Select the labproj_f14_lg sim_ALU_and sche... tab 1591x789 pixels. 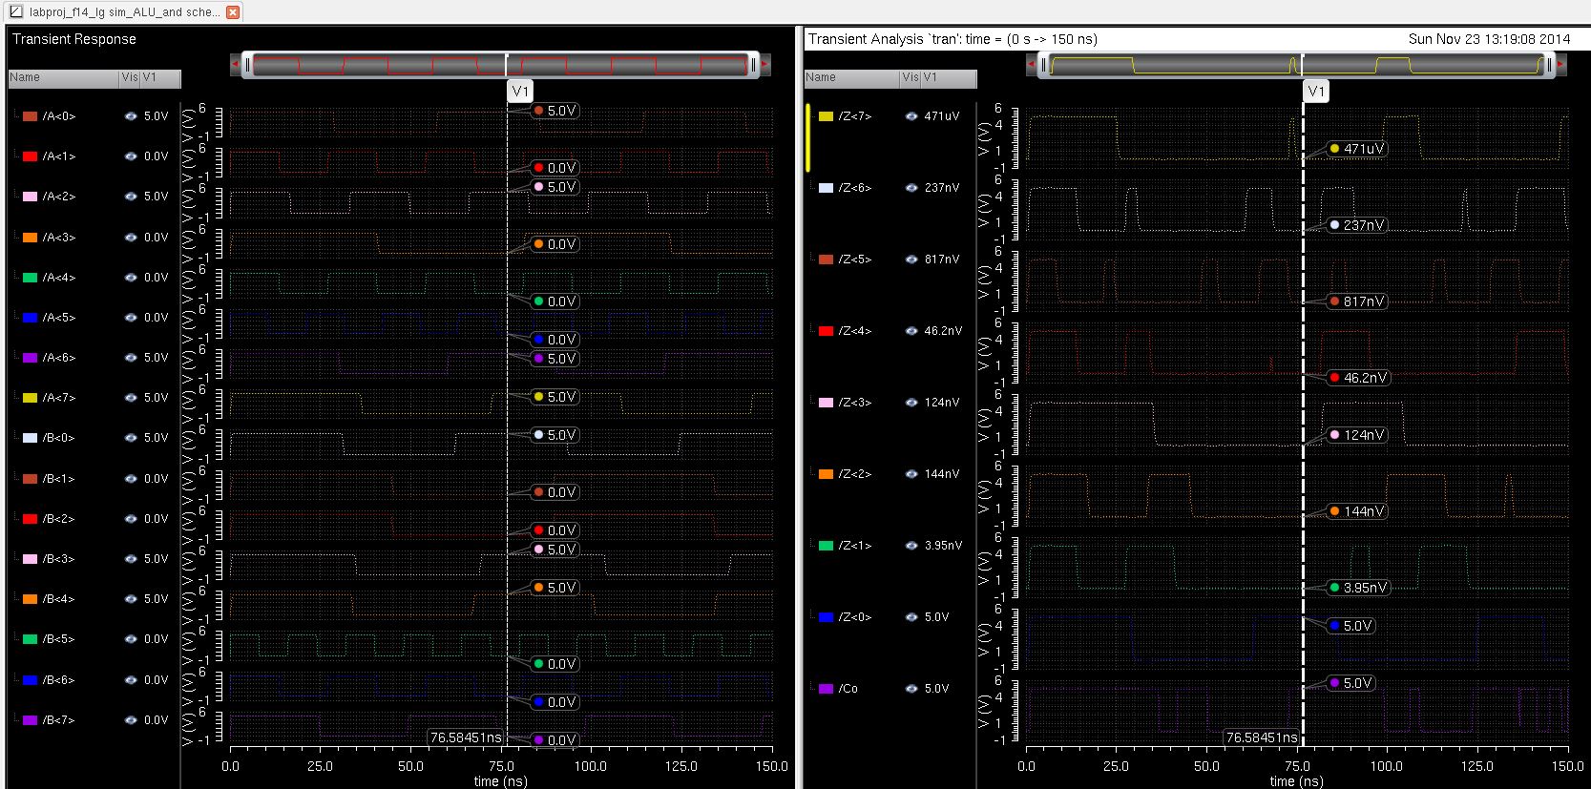tap(122, 12)
